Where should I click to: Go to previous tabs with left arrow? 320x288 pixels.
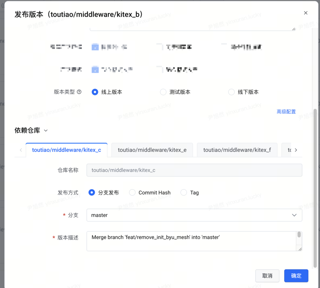click(21, 150)
